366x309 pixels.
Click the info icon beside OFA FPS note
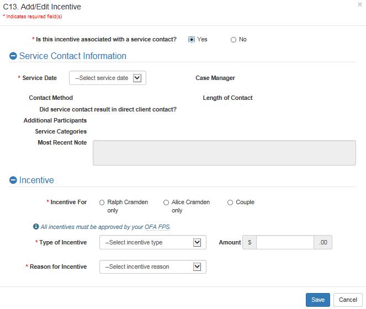pos(36,227)
